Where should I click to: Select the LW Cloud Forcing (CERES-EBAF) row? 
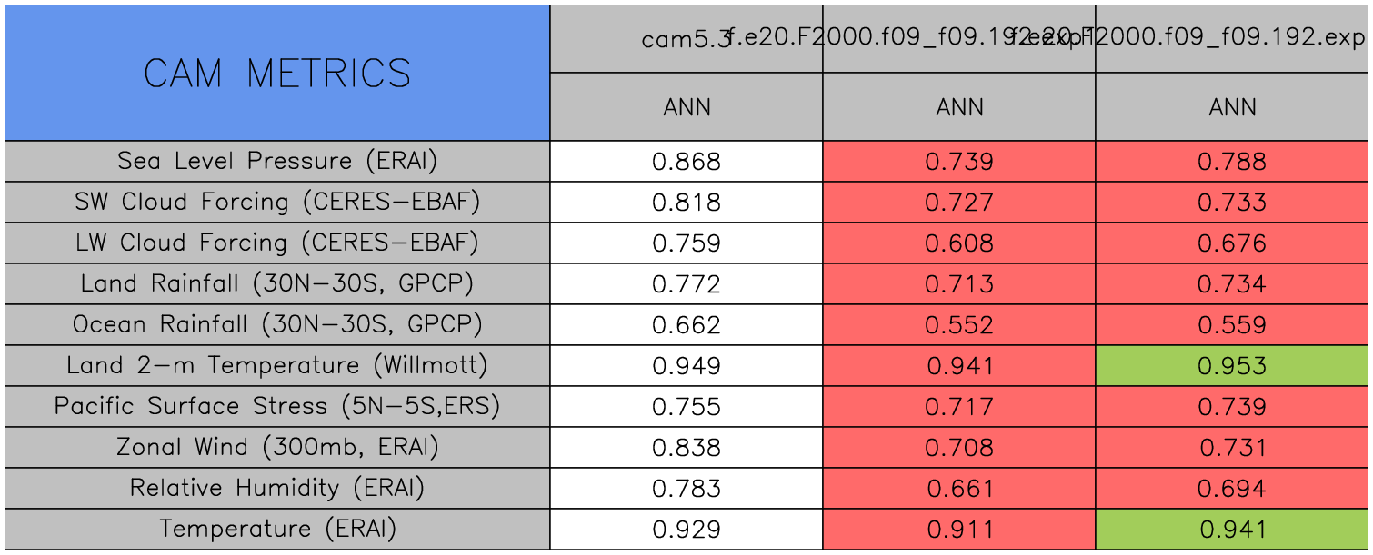coord(277,243)
